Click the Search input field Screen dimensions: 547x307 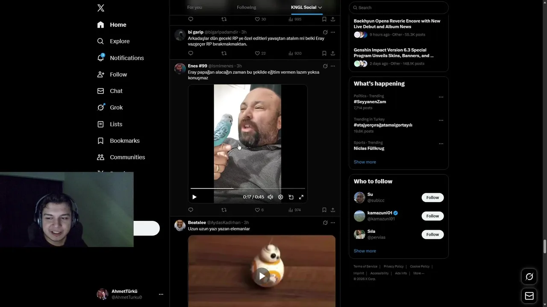(399, 8)
